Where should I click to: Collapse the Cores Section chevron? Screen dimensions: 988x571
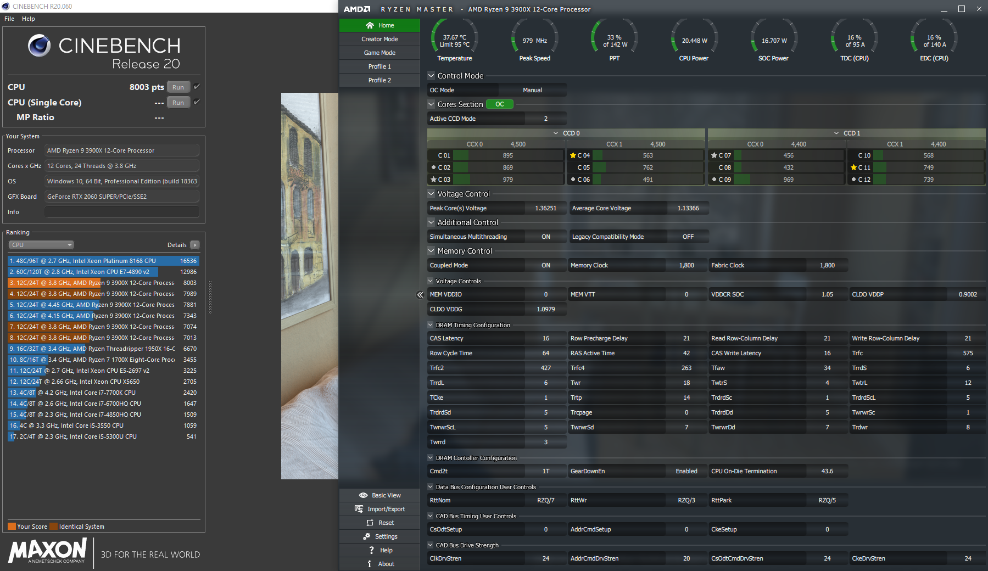[431, 104]
